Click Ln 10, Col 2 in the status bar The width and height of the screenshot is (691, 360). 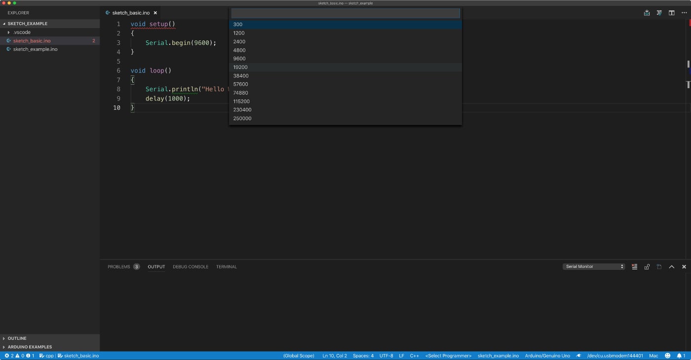pos(335,356)
